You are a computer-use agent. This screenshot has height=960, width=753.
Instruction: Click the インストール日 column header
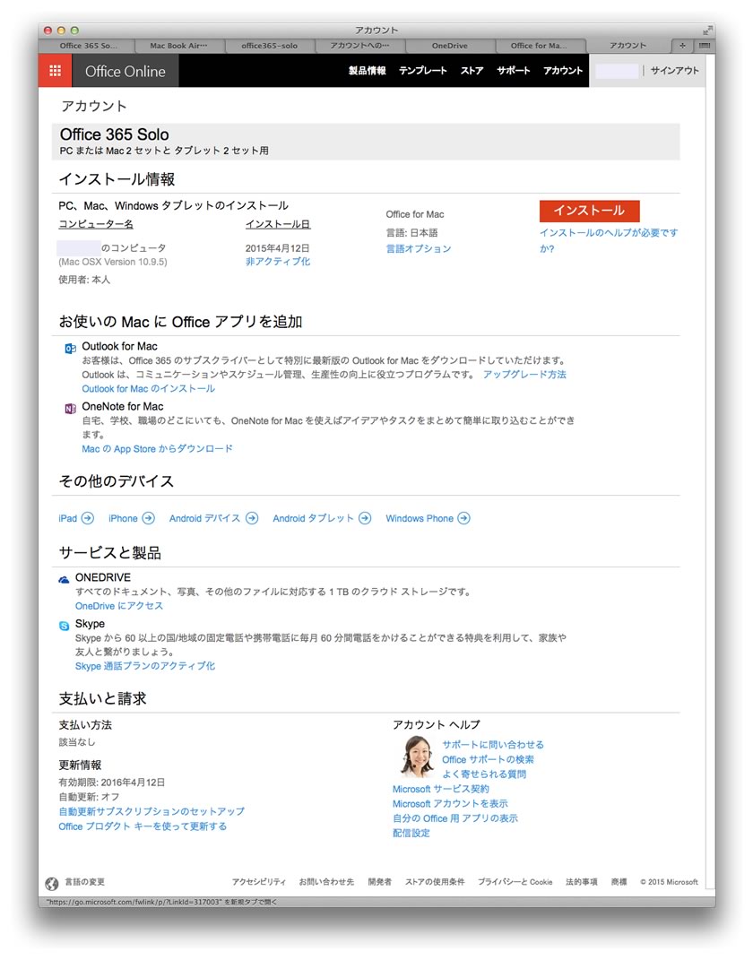click(278, 224)
